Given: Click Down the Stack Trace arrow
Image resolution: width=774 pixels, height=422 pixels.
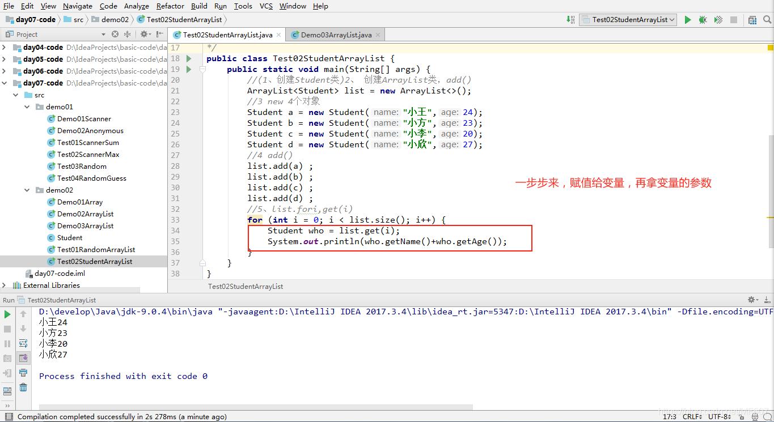Looking at the screenshot, I should coord(23,329).
